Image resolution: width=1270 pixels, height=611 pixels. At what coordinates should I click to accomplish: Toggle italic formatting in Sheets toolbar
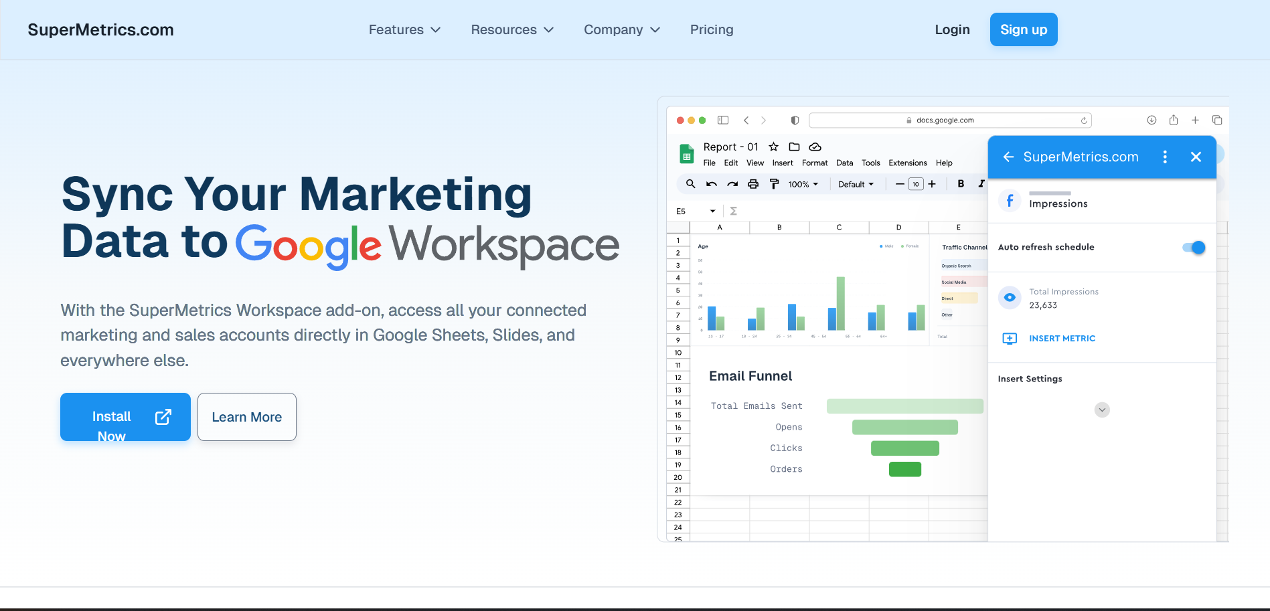pyautogui.click(x=981, y=184)
